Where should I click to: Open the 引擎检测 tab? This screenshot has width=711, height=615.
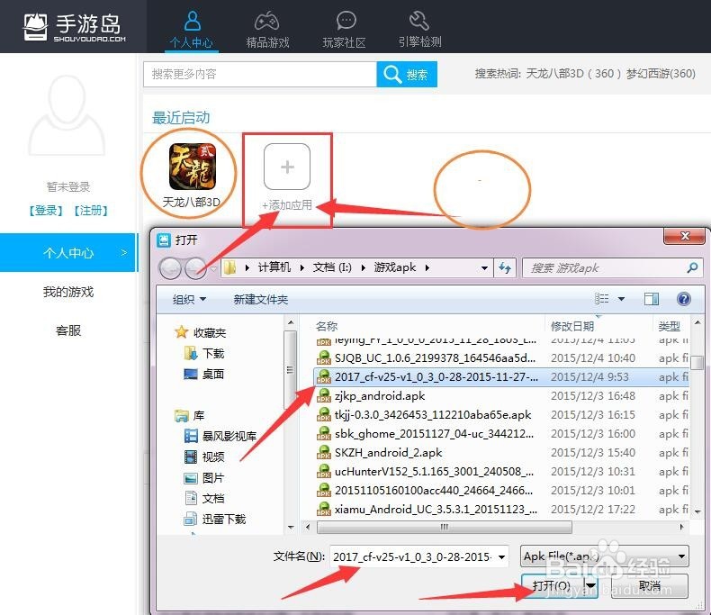pos(420,31)
